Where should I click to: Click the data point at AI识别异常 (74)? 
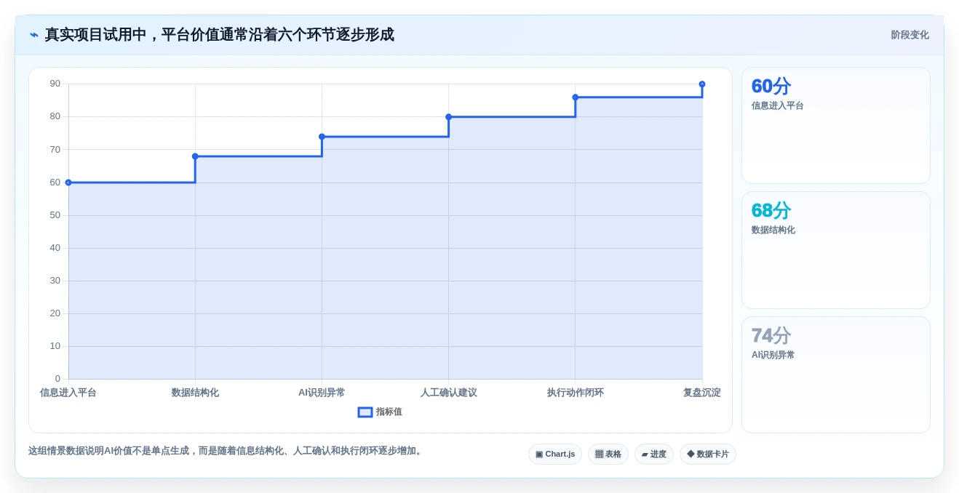(322, 137)
